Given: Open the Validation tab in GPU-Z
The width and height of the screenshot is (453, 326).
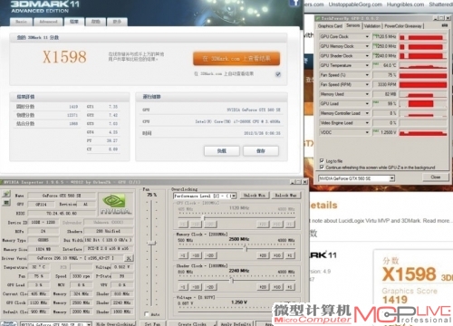Looking at the screenshot, I should click(x=372, y=26).
